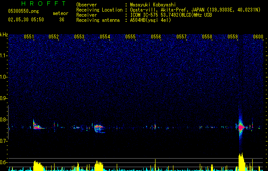The width and height of the screenshot is (268, 171).
Task: Click the 0557 time marker
Action: point(182,37)
